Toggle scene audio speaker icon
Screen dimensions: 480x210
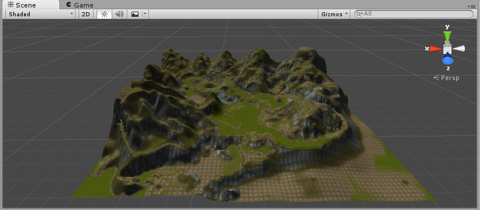pos(119,14)
